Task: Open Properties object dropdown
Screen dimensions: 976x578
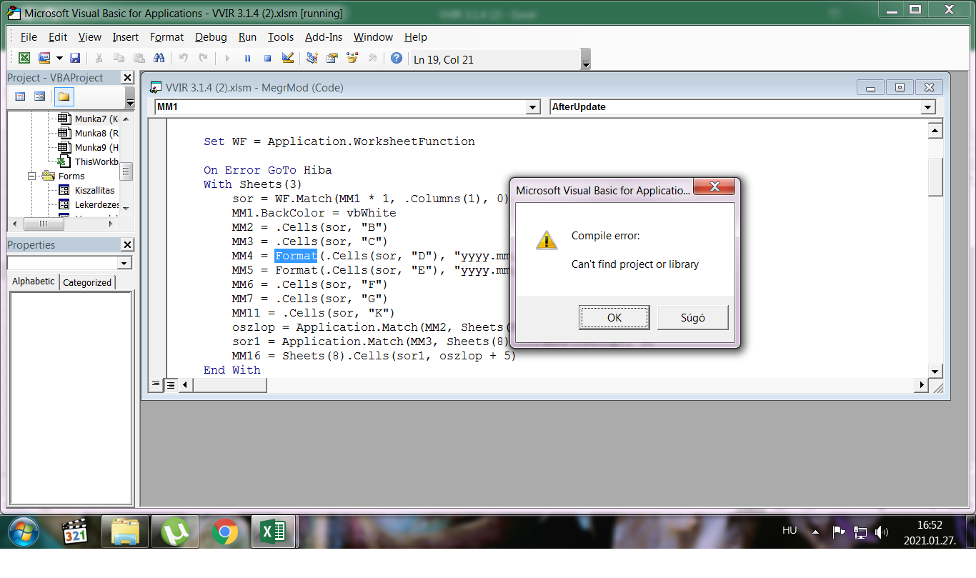Action: click(x=124, y=263)
